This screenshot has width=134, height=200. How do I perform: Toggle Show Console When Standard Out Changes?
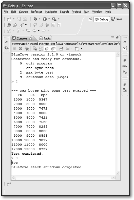(x=47, y=49)
